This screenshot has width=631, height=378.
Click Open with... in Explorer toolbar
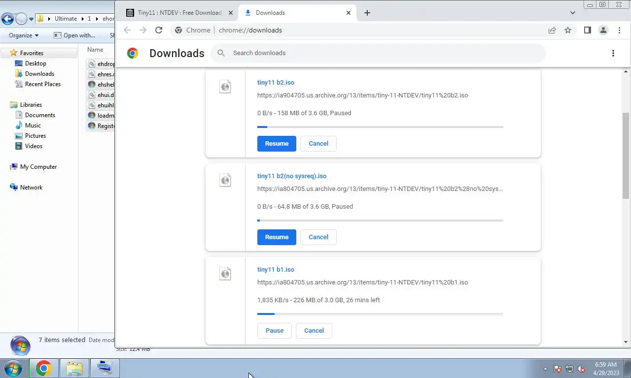click(74, 35)
